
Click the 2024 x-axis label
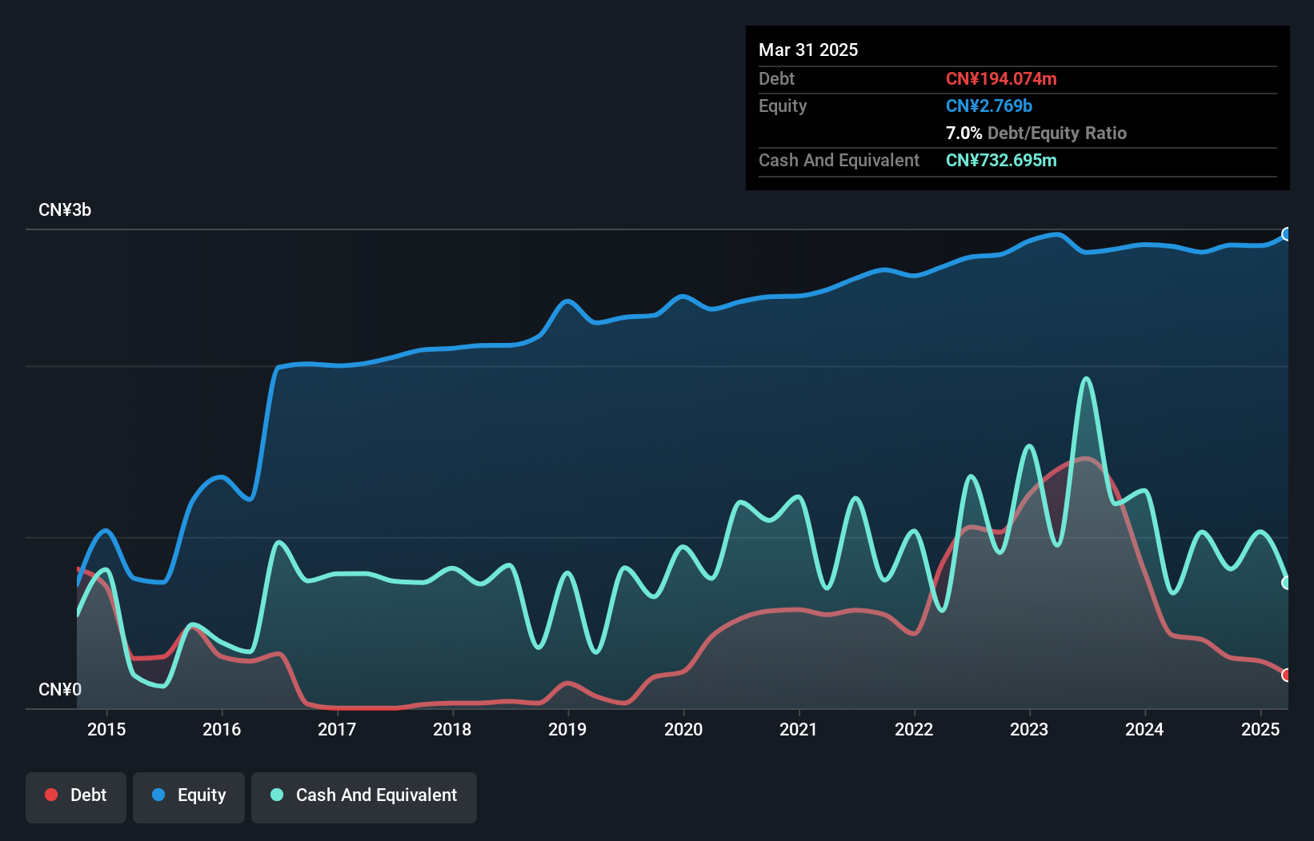(x=1144, y=729)
